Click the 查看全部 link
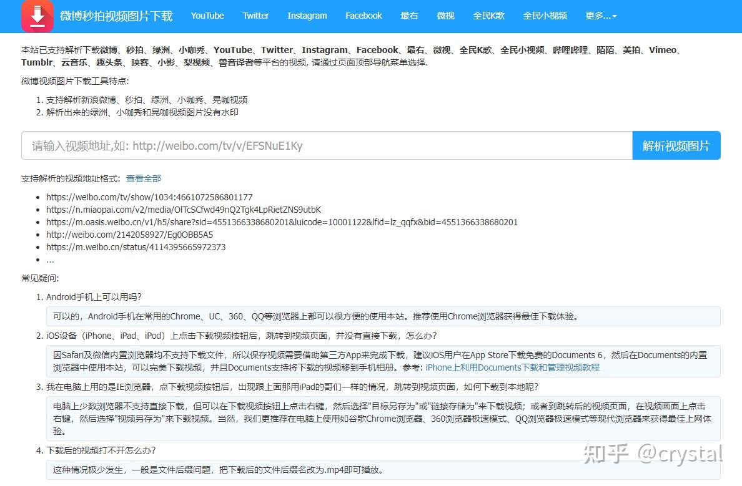Viewport: 742px width, 486px height. tap(143, 178)
